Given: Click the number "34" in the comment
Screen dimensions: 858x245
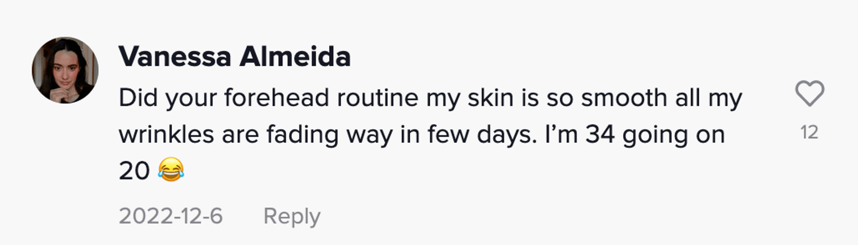Looking at the screenshot, I should coord(600,135).
